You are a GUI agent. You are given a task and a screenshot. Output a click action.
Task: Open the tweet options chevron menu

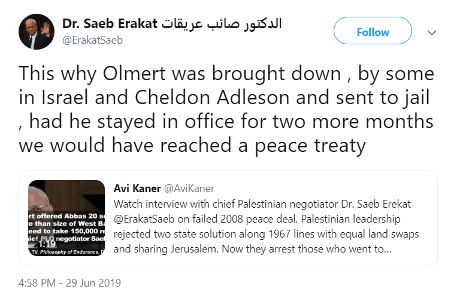coord(432,33)
